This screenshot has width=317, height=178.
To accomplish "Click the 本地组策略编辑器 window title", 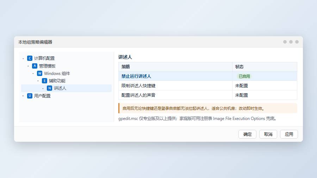I will 35,42.
